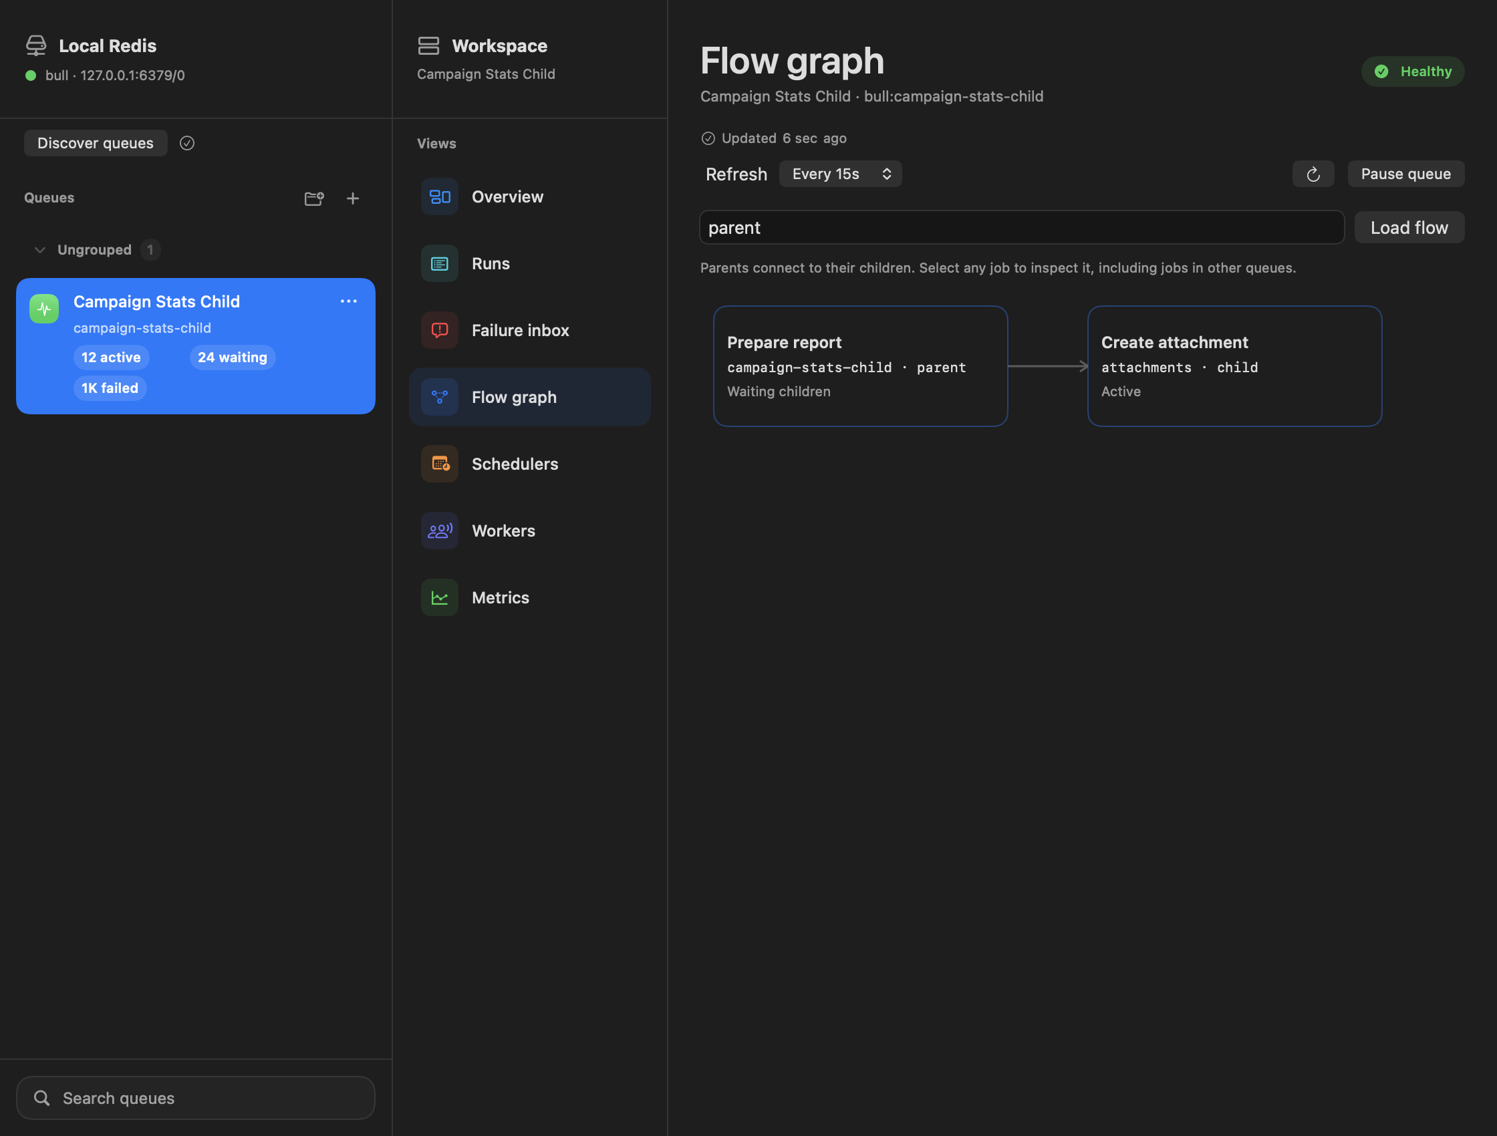Open the Refresh interval dropdown
This screenshot has height=1136, width=1497.
(x=840, y=174)
